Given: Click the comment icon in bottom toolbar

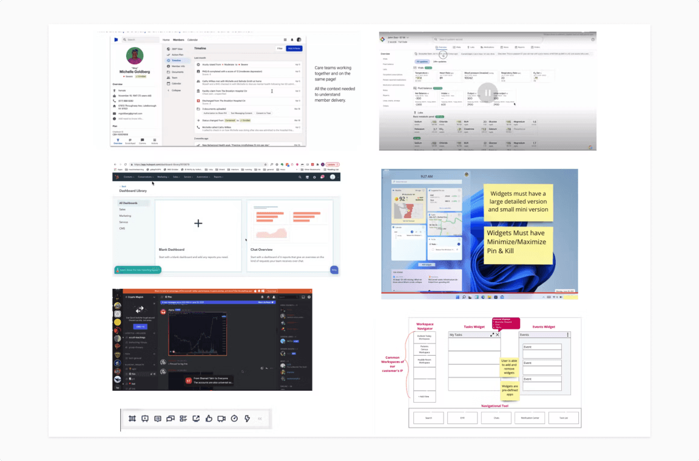Looking at the screenshot, I should tap(157, 419).
